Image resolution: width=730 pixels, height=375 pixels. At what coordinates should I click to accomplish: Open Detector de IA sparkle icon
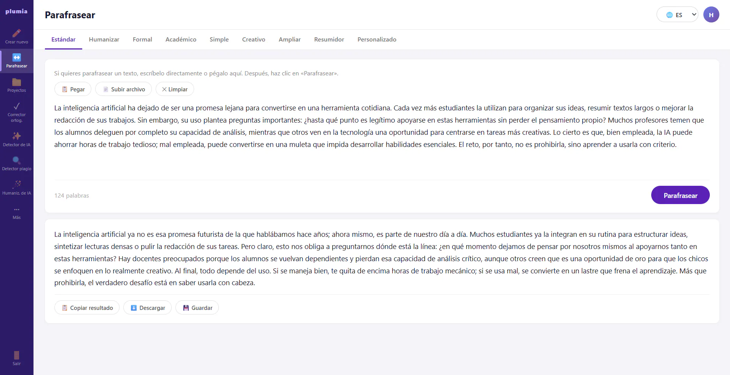coord(16,136)
